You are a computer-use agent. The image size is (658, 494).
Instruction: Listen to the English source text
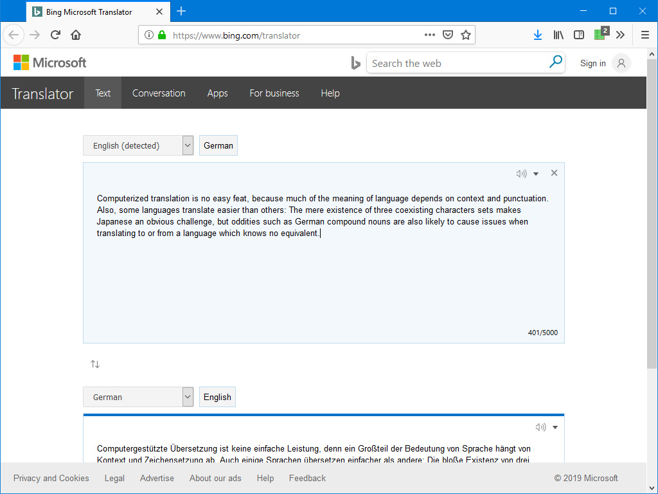click(521, 174)
